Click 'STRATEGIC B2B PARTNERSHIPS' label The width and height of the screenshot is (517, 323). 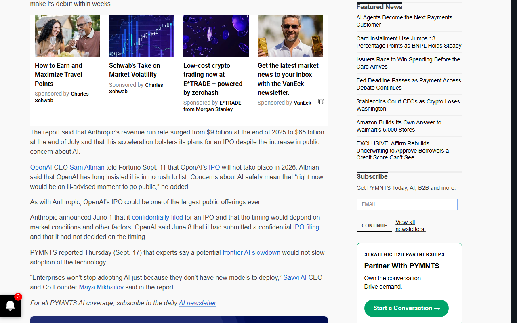coord(404,254)
